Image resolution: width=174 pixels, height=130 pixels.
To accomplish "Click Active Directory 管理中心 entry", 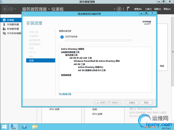I will pos(90,67).
